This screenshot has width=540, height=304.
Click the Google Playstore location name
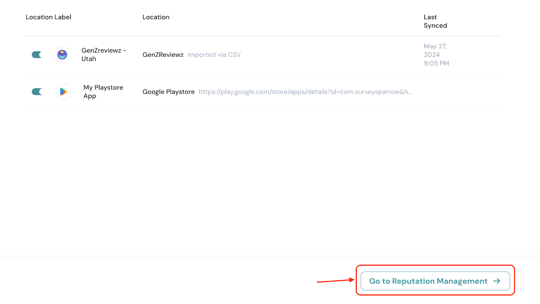pos(168,92)
